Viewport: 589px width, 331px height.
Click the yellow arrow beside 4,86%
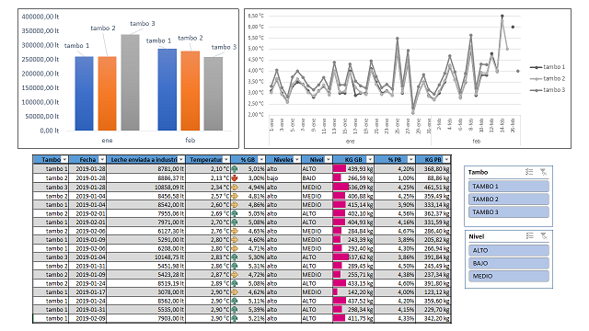click(x=235, y=204)
